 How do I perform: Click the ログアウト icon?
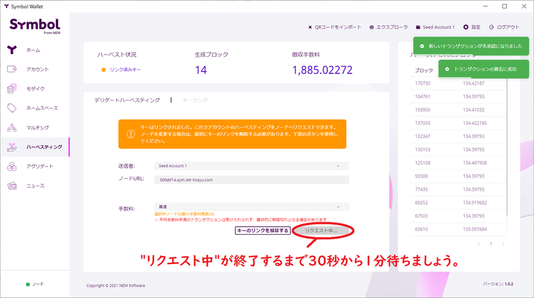coord(491,27)
